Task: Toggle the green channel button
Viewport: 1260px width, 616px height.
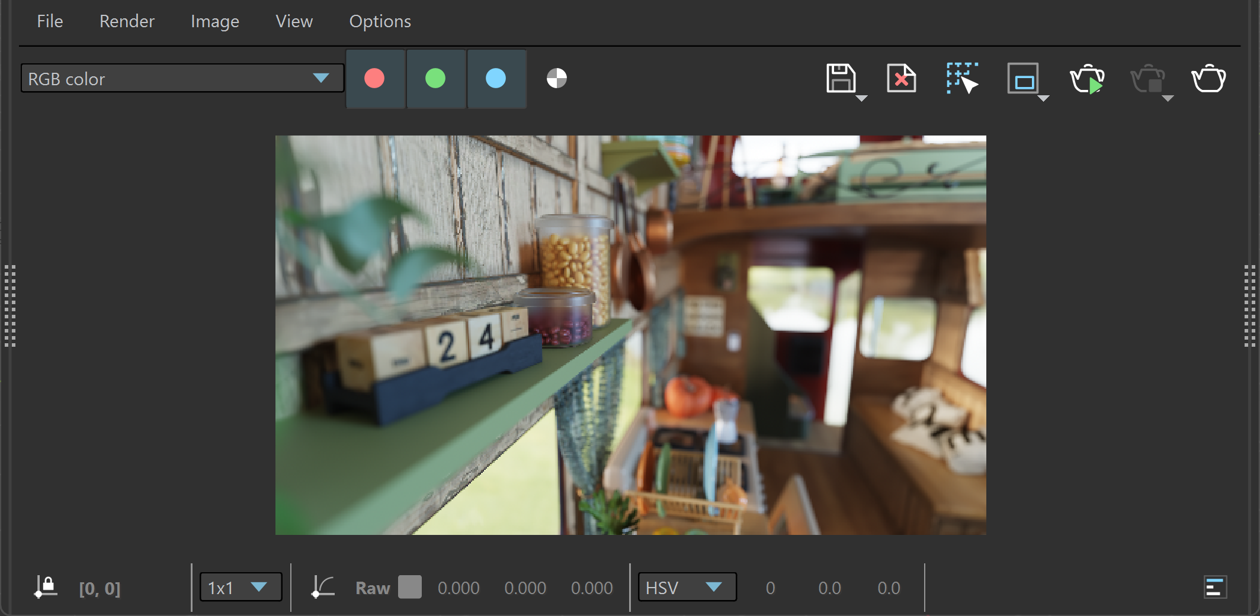Action: [435, 78]
